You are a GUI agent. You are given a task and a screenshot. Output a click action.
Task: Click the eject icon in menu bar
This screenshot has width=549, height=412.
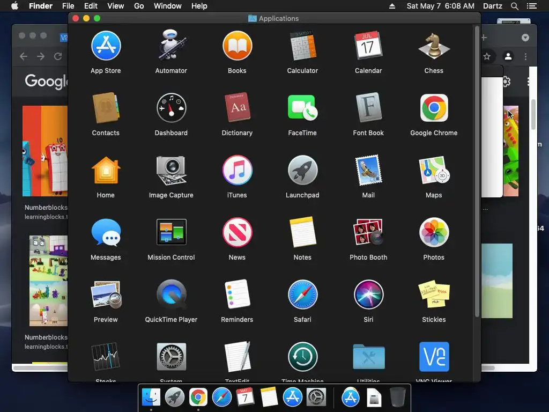[392, 6]
